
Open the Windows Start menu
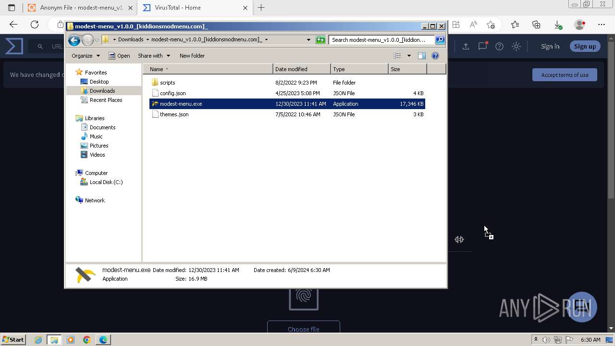[x=13, y=340]
